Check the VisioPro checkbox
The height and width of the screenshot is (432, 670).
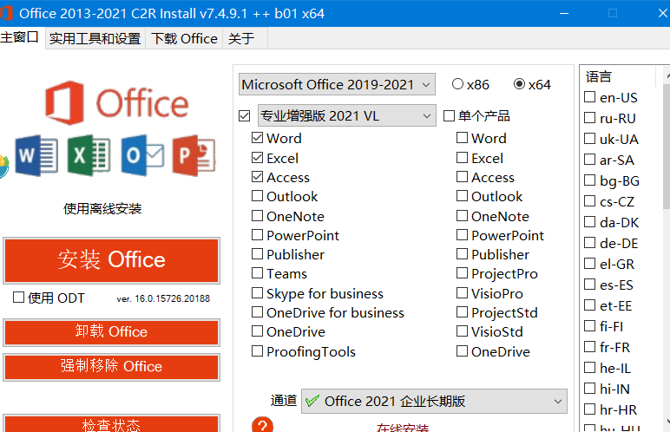(462, 292)
